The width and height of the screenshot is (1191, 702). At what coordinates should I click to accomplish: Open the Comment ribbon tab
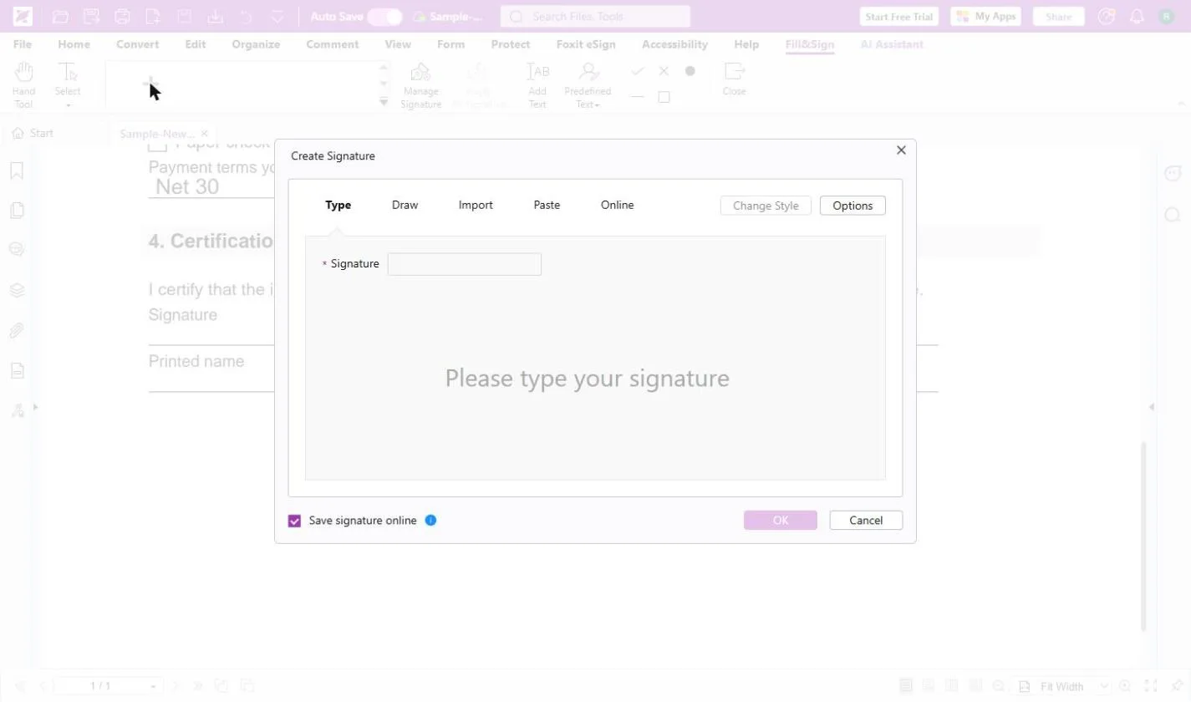coord(333,44)
